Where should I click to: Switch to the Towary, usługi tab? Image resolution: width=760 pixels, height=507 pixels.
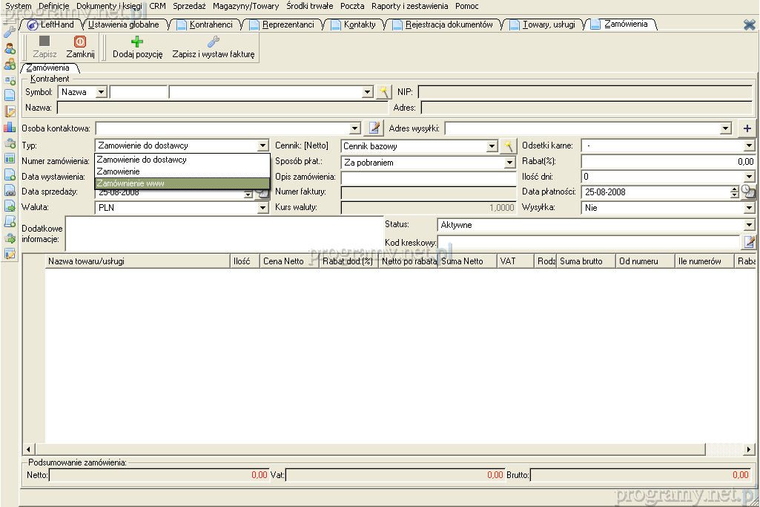548,24
